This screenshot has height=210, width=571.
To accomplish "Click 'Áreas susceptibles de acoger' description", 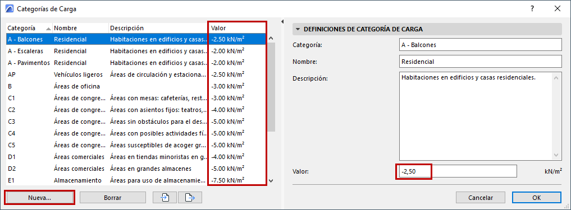I will coord(158,145).
